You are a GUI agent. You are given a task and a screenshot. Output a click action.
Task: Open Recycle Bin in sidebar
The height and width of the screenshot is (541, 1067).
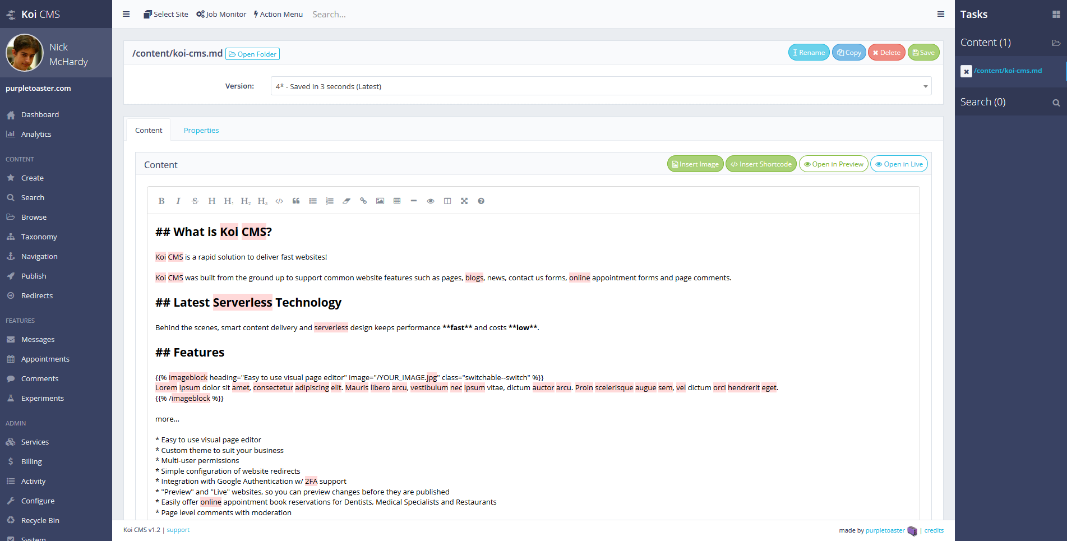pos(40,520)
